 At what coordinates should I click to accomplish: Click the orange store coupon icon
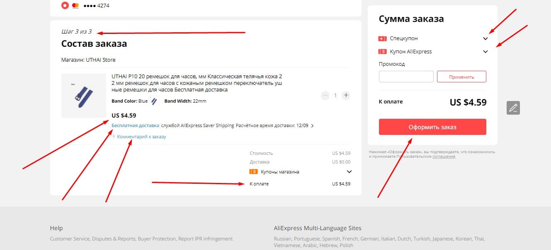pos(254,172)
